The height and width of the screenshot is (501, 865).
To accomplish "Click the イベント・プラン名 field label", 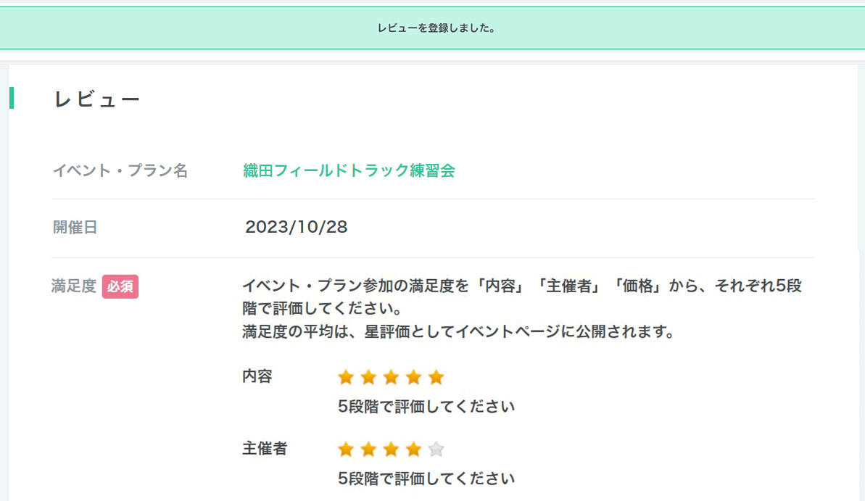I will click(120, 171).
